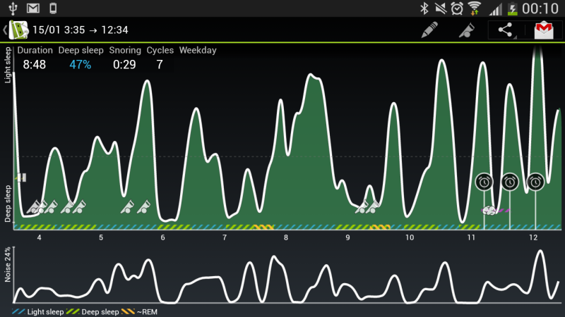Tap the ~REM legend entry
Viewport: 565px width, 317px height.
(x=141, y=311)
